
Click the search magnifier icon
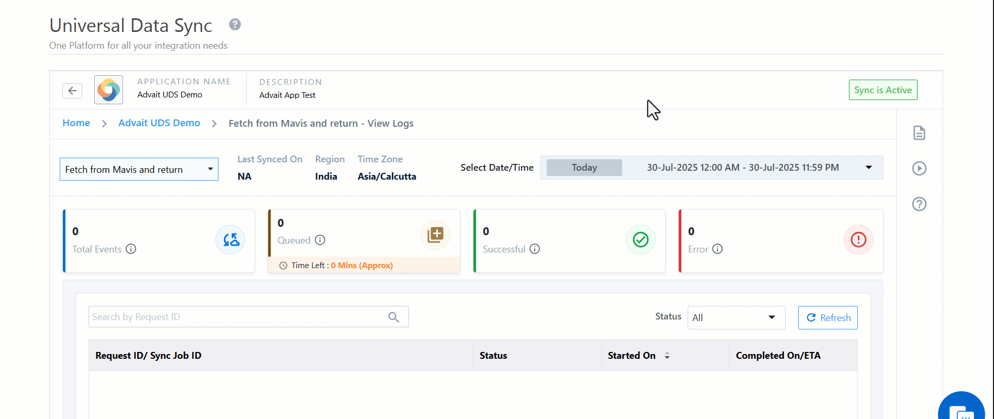pyautogui.click(x=393, y=317)
